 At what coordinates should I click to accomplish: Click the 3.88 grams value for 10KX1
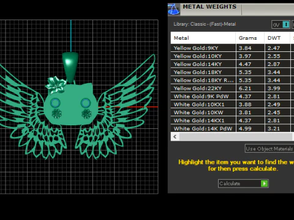[245, 105]
